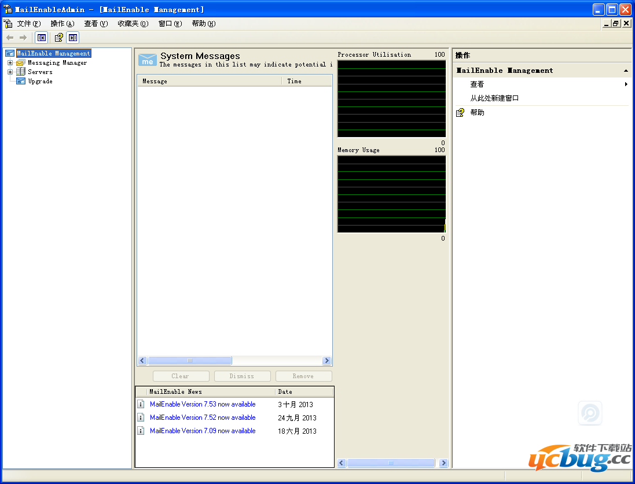Viewport: 635px width, 484px height.
Task: Click the info icon beside Version 7.53 news
Action: pyautogui.click(x=141, y=404)
